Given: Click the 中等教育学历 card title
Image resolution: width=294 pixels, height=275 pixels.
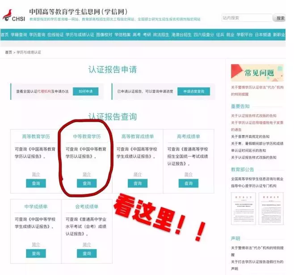Looking at the screenshot, I should click(87, 136).
